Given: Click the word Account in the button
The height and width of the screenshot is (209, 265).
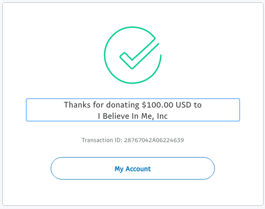Looking at the screenshot, I should tap(138, 169).
